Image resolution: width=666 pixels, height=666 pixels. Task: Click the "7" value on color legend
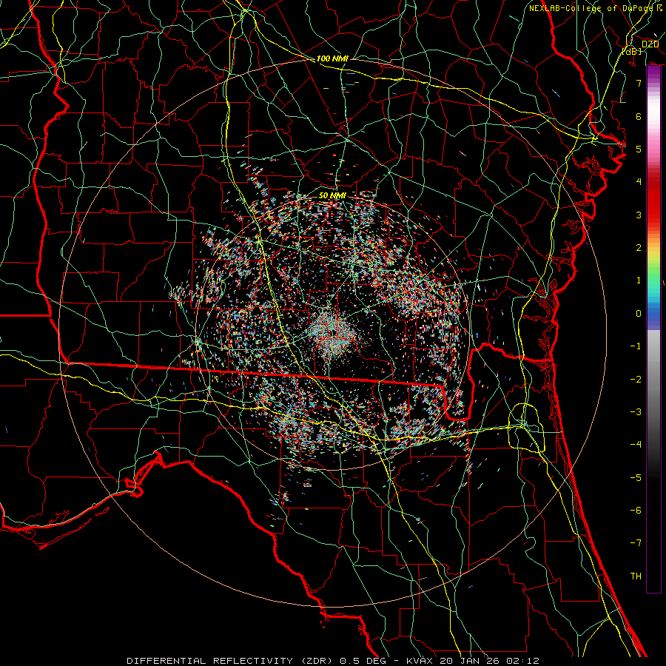point(639,83)
